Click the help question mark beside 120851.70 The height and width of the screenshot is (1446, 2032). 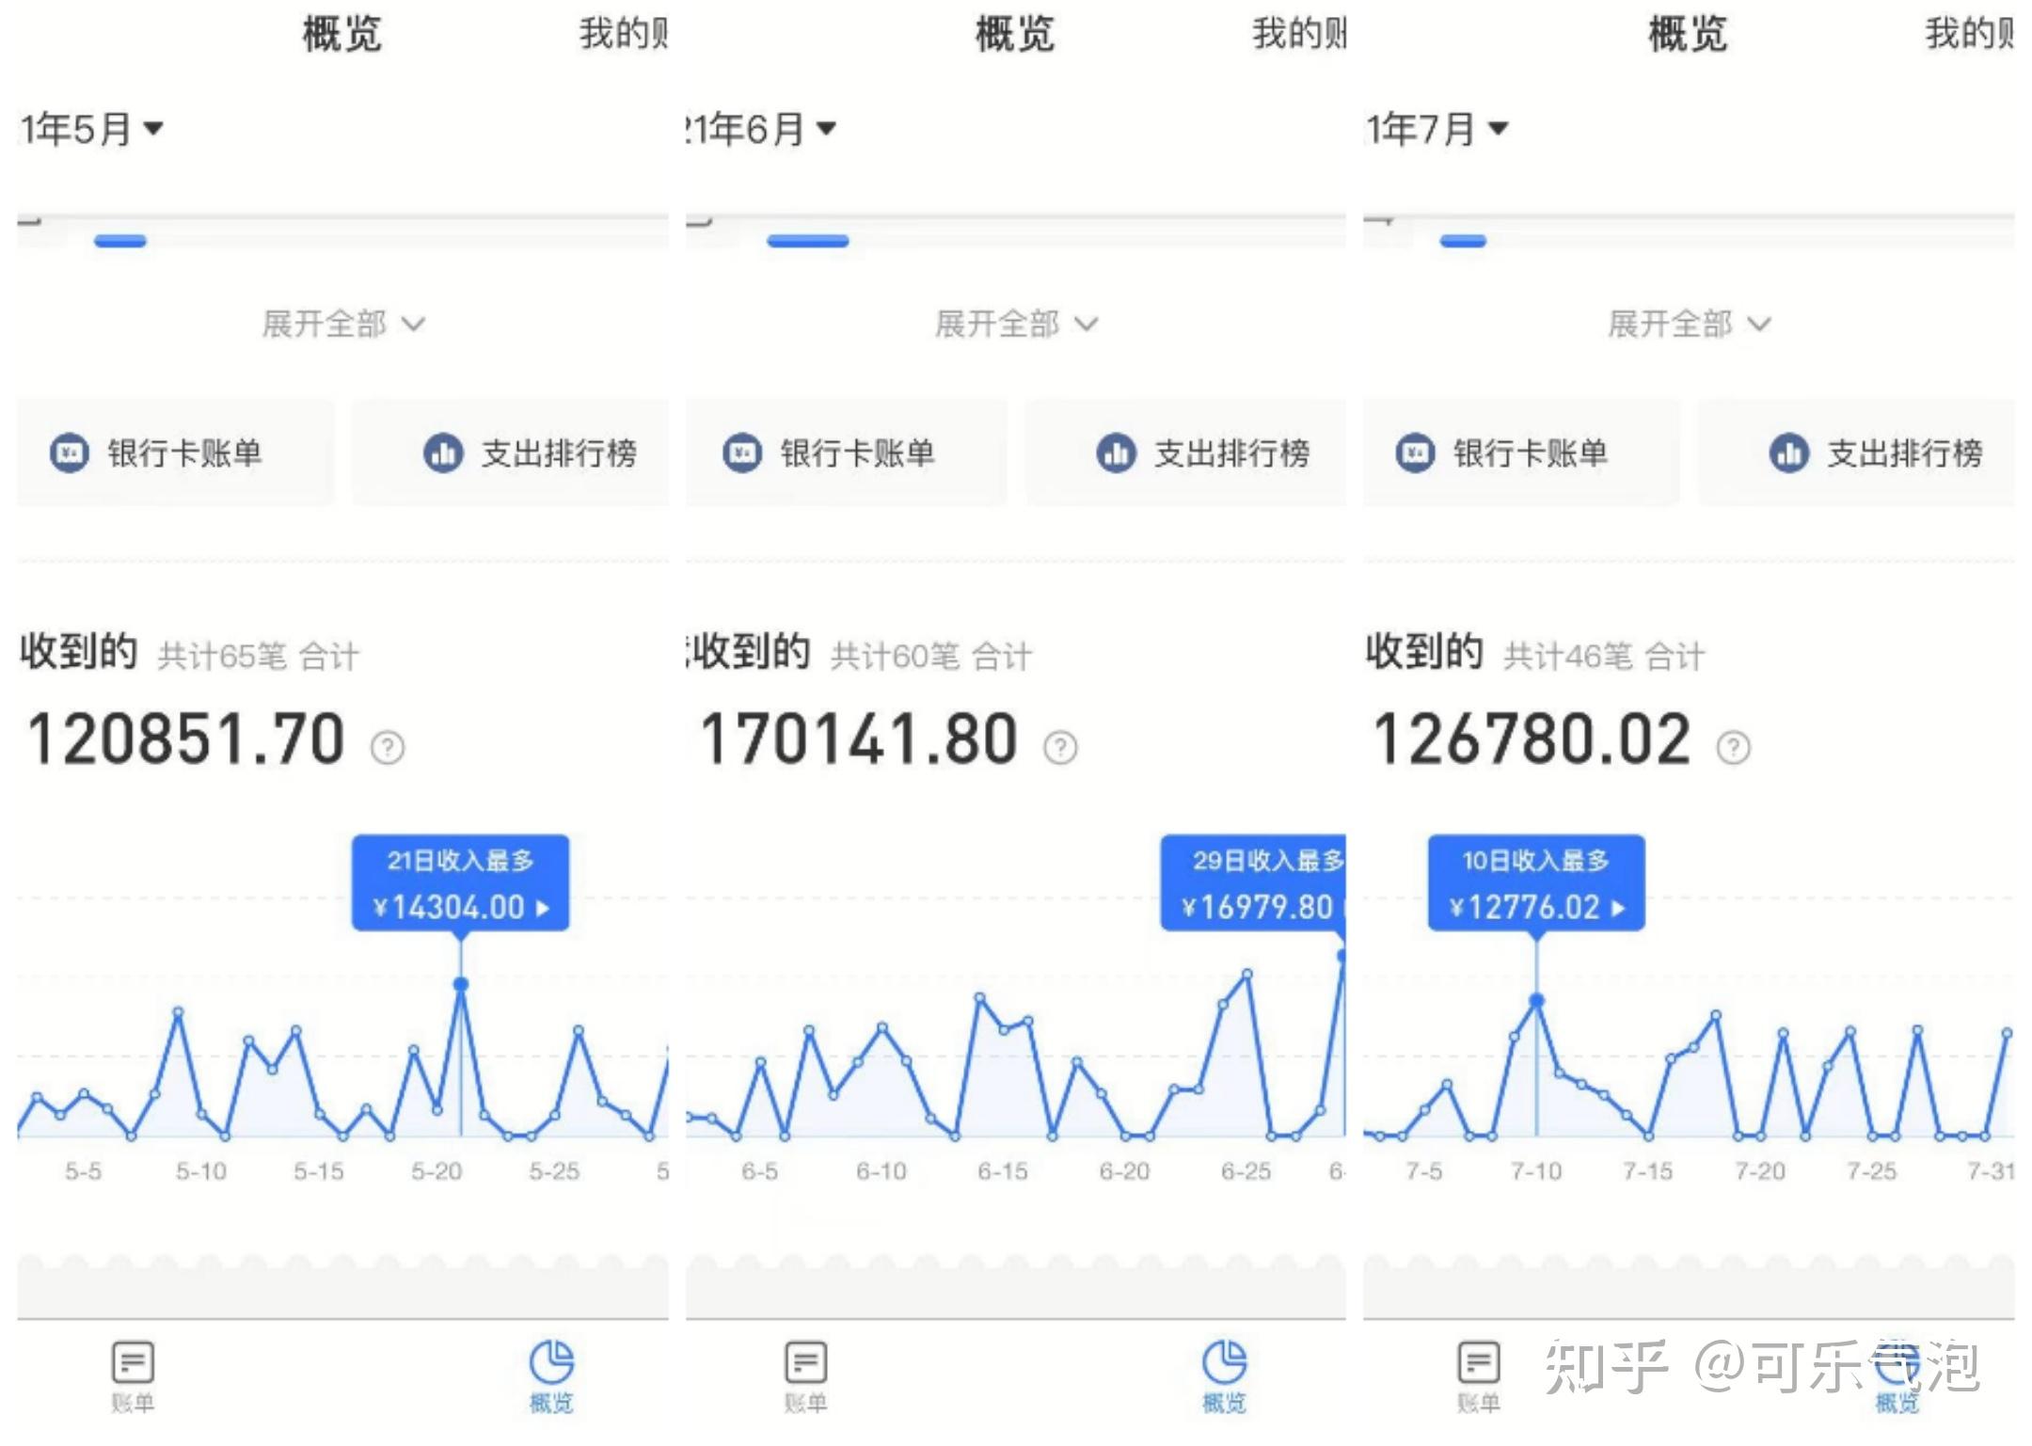(x=387, y=748)
